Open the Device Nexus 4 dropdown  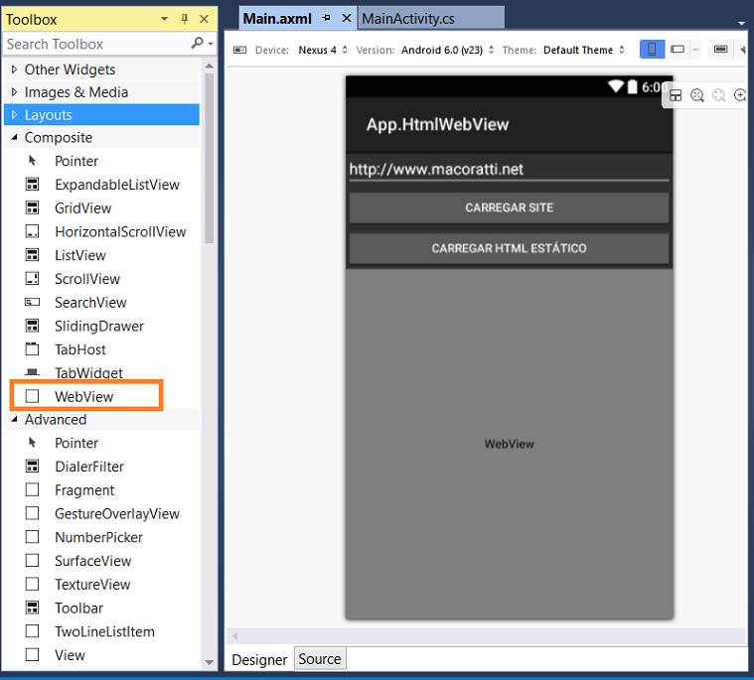point(322,50)
